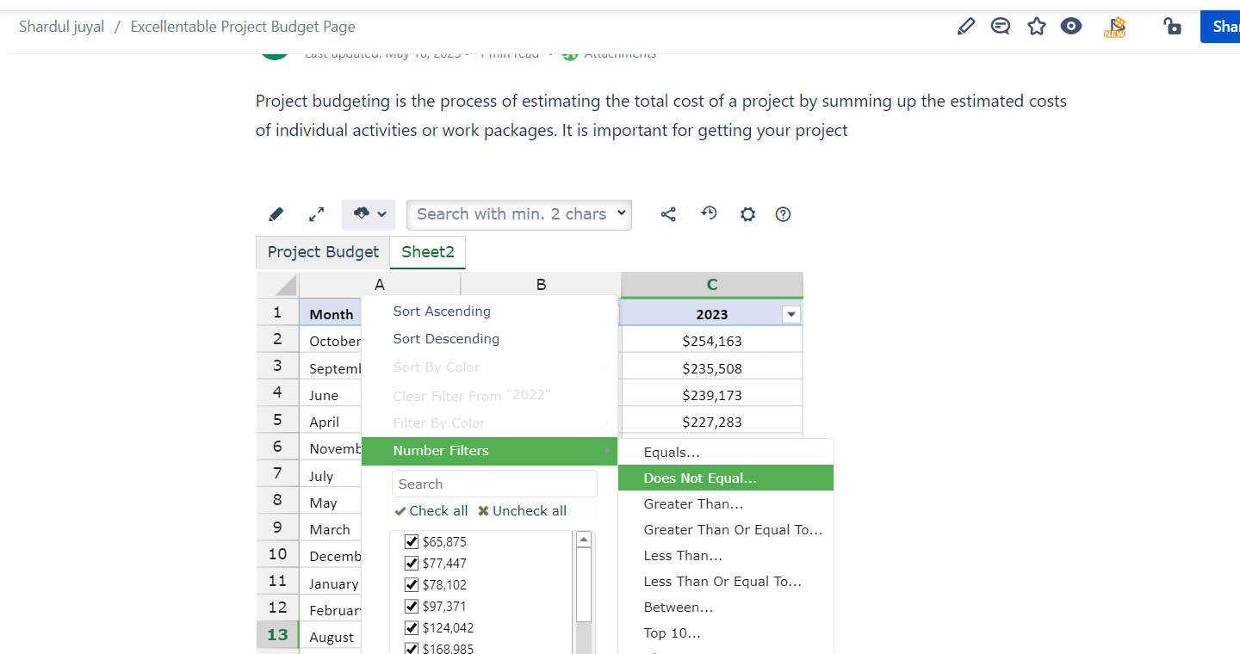Viewport: 1240px width, 654px height.
Task: Open fullscreen view with the expand arrows icon
Action: [316, 213]
